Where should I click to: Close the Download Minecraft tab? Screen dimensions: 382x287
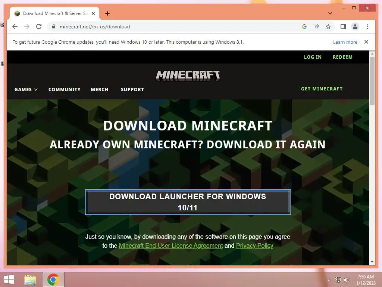93,13
